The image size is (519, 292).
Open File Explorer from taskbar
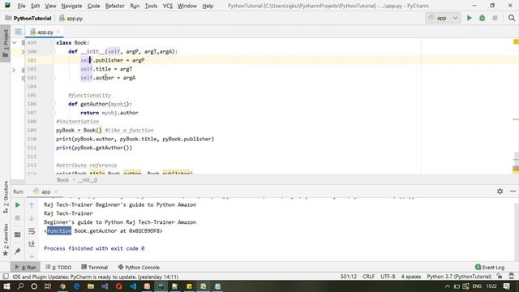(91, 286)
